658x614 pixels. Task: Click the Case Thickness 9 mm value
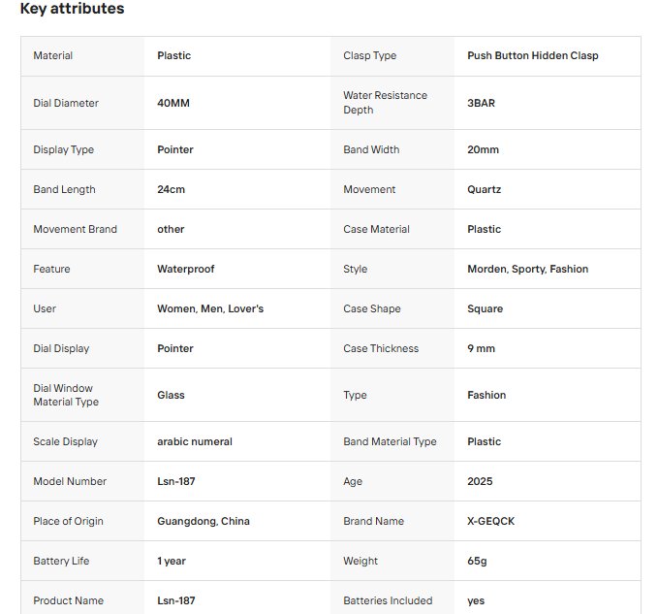pyautogui.click(x=481, y=348)
